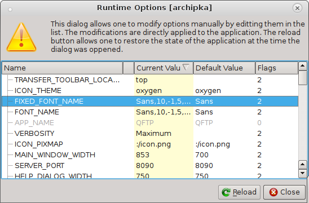Image resolution: width=309 pixels, height=203 pixels.
Task: Click the Reload button
Action: point(239,192)
